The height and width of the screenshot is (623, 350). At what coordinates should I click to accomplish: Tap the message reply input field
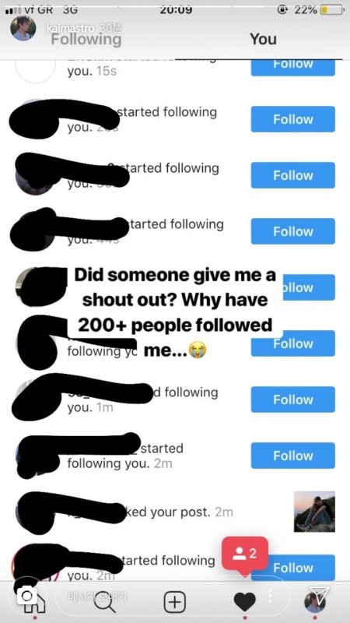coord(172,596)
